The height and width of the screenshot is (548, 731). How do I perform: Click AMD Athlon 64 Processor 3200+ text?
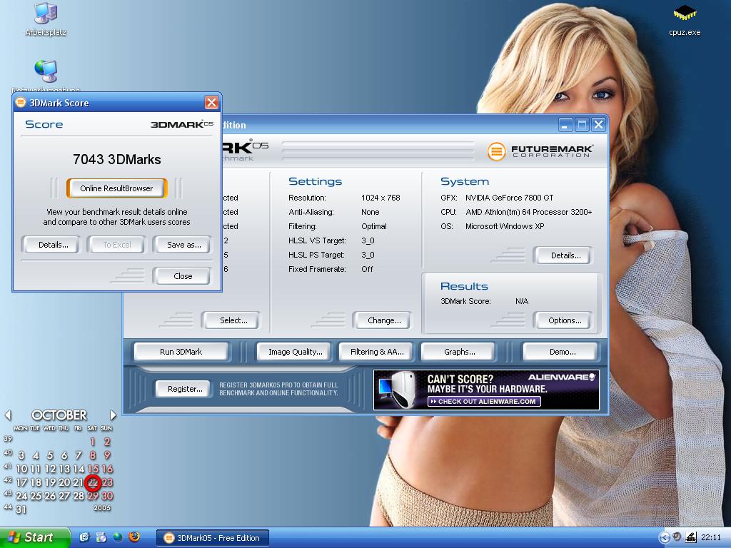[x=529, y=212]
